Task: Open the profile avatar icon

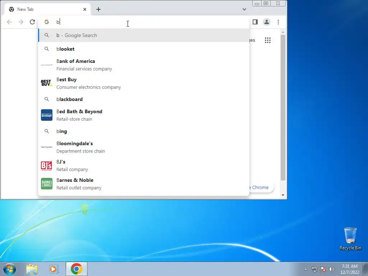Action: tap(267, 22)
